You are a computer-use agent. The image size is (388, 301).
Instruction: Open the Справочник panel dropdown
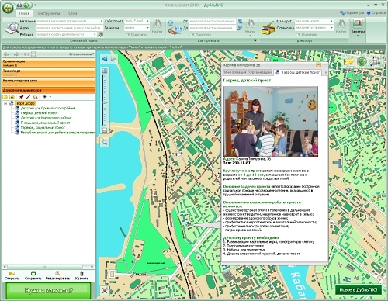pyautogui.click(x=81, y=54)
